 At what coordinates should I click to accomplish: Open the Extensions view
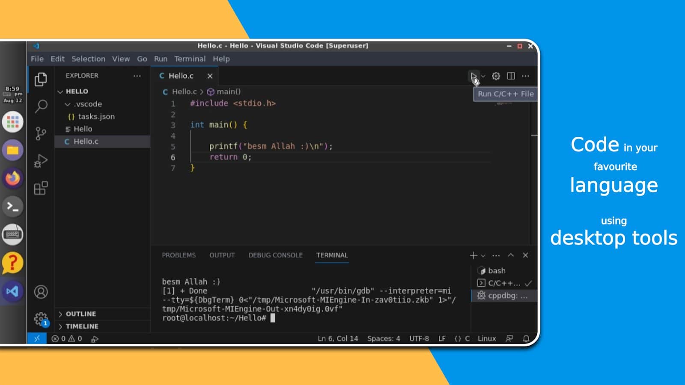[x=41, y=188]
